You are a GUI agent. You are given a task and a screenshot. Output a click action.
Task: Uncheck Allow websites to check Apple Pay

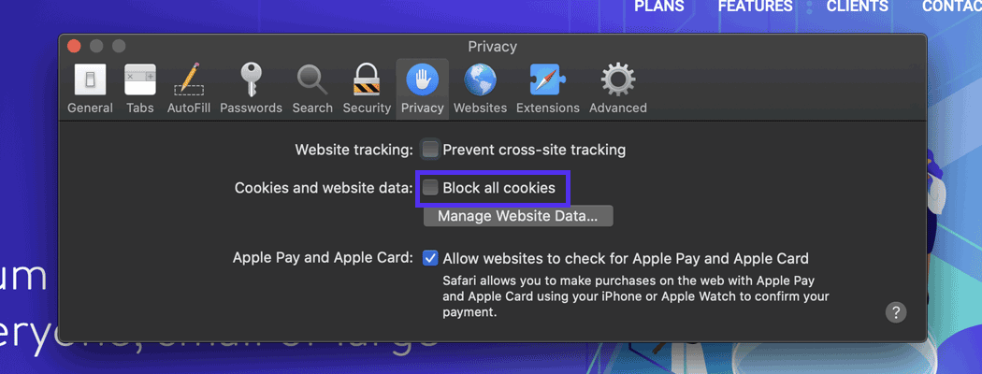point(430,258)
